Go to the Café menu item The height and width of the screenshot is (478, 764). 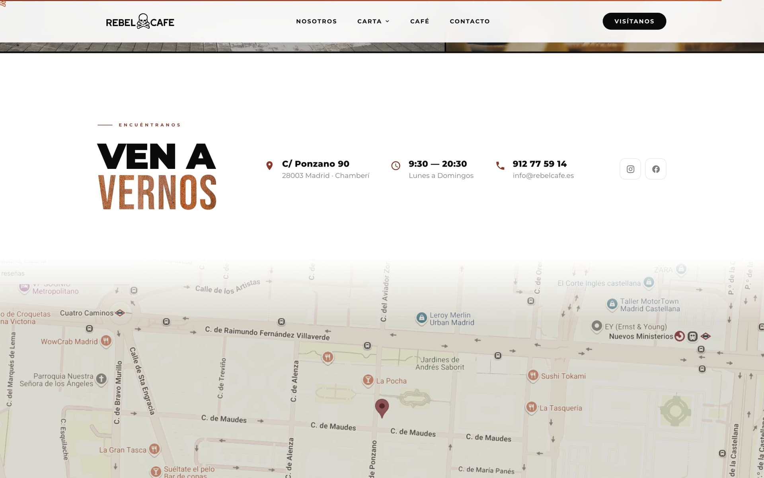[419, 22]
